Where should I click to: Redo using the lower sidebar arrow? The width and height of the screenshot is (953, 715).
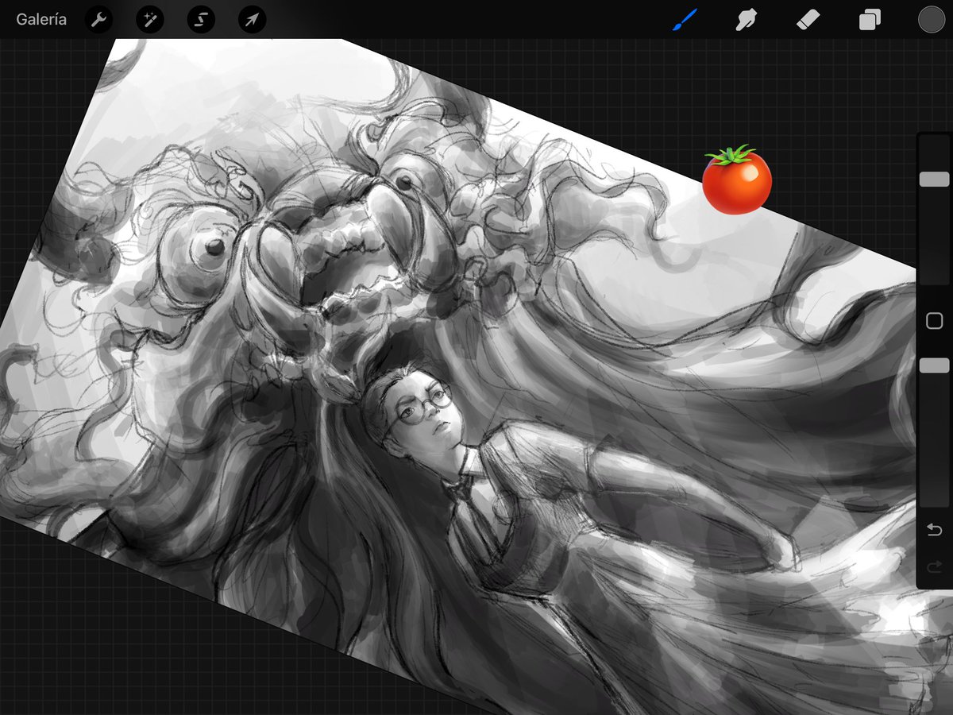[934, 566]
